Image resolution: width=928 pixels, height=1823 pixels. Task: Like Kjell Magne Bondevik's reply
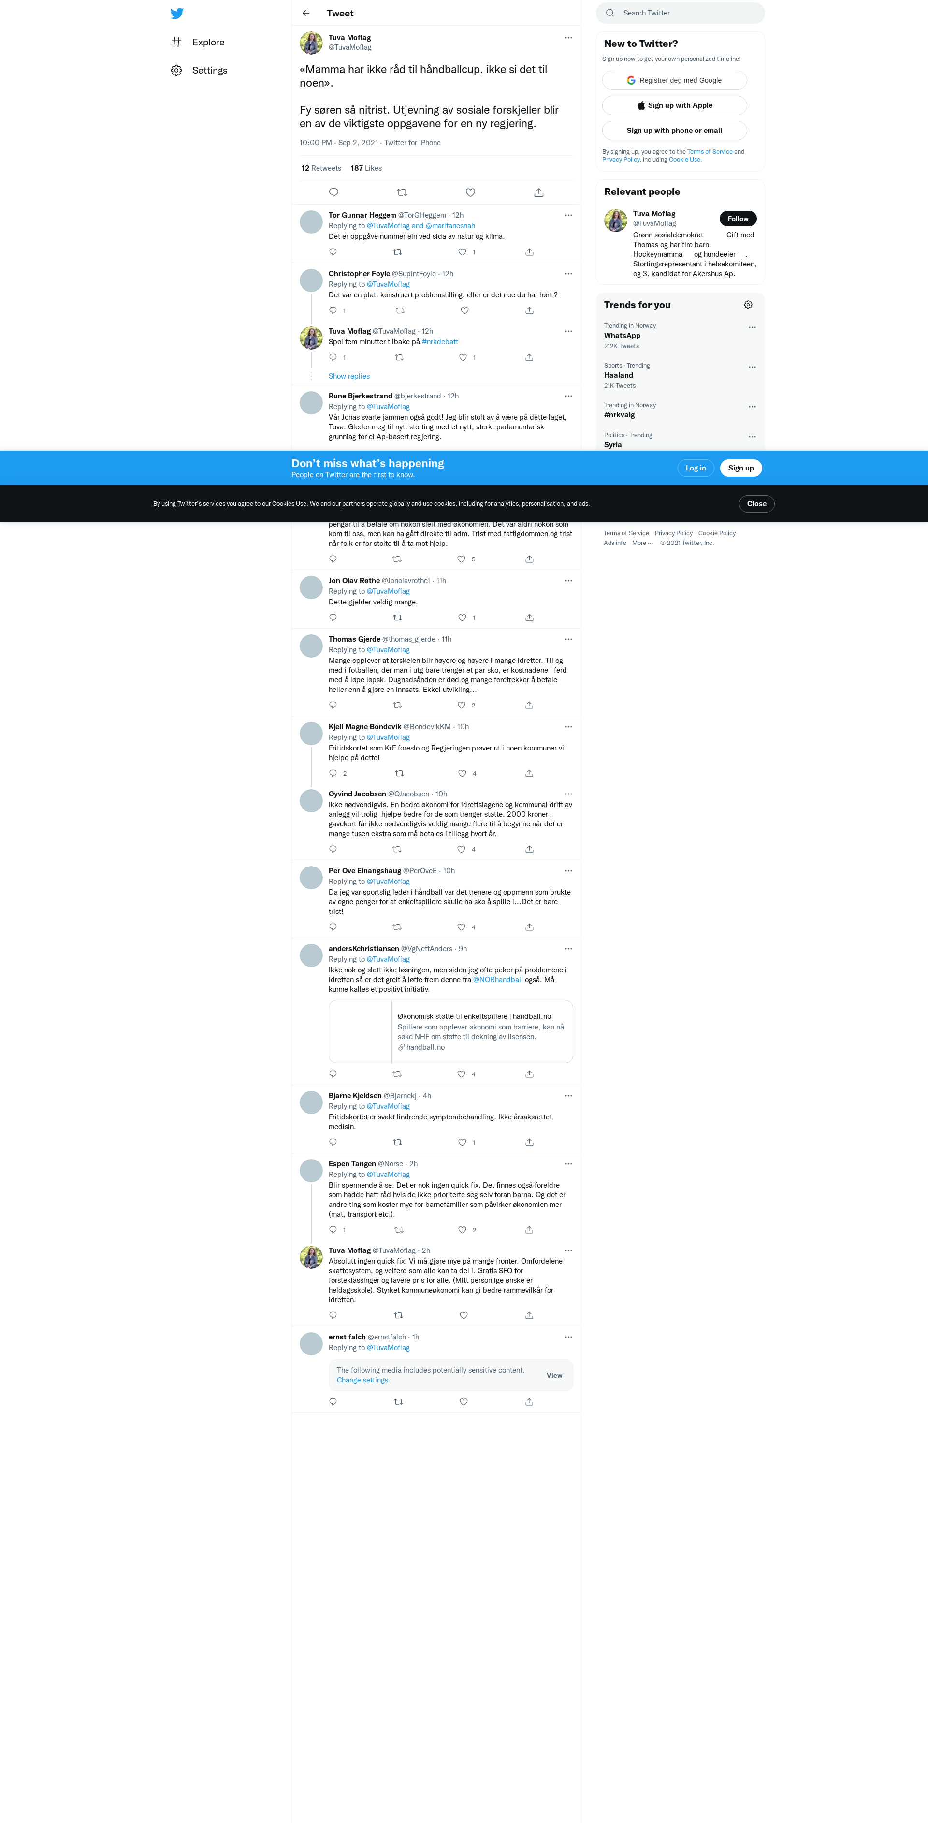point(462,773)
